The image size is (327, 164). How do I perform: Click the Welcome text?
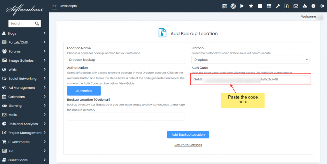coord(309,17)
